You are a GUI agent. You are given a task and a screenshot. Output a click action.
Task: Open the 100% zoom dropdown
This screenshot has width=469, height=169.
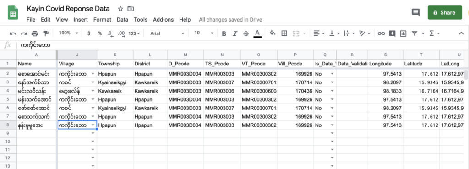pyautogui.click(x=69, y=33)
